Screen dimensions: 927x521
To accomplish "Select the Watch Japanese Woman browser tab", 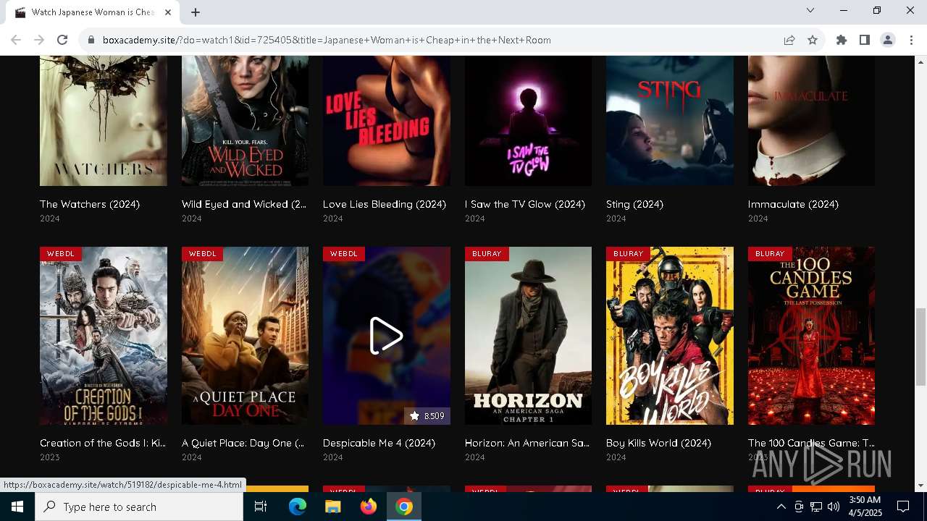I will [93, 12].
